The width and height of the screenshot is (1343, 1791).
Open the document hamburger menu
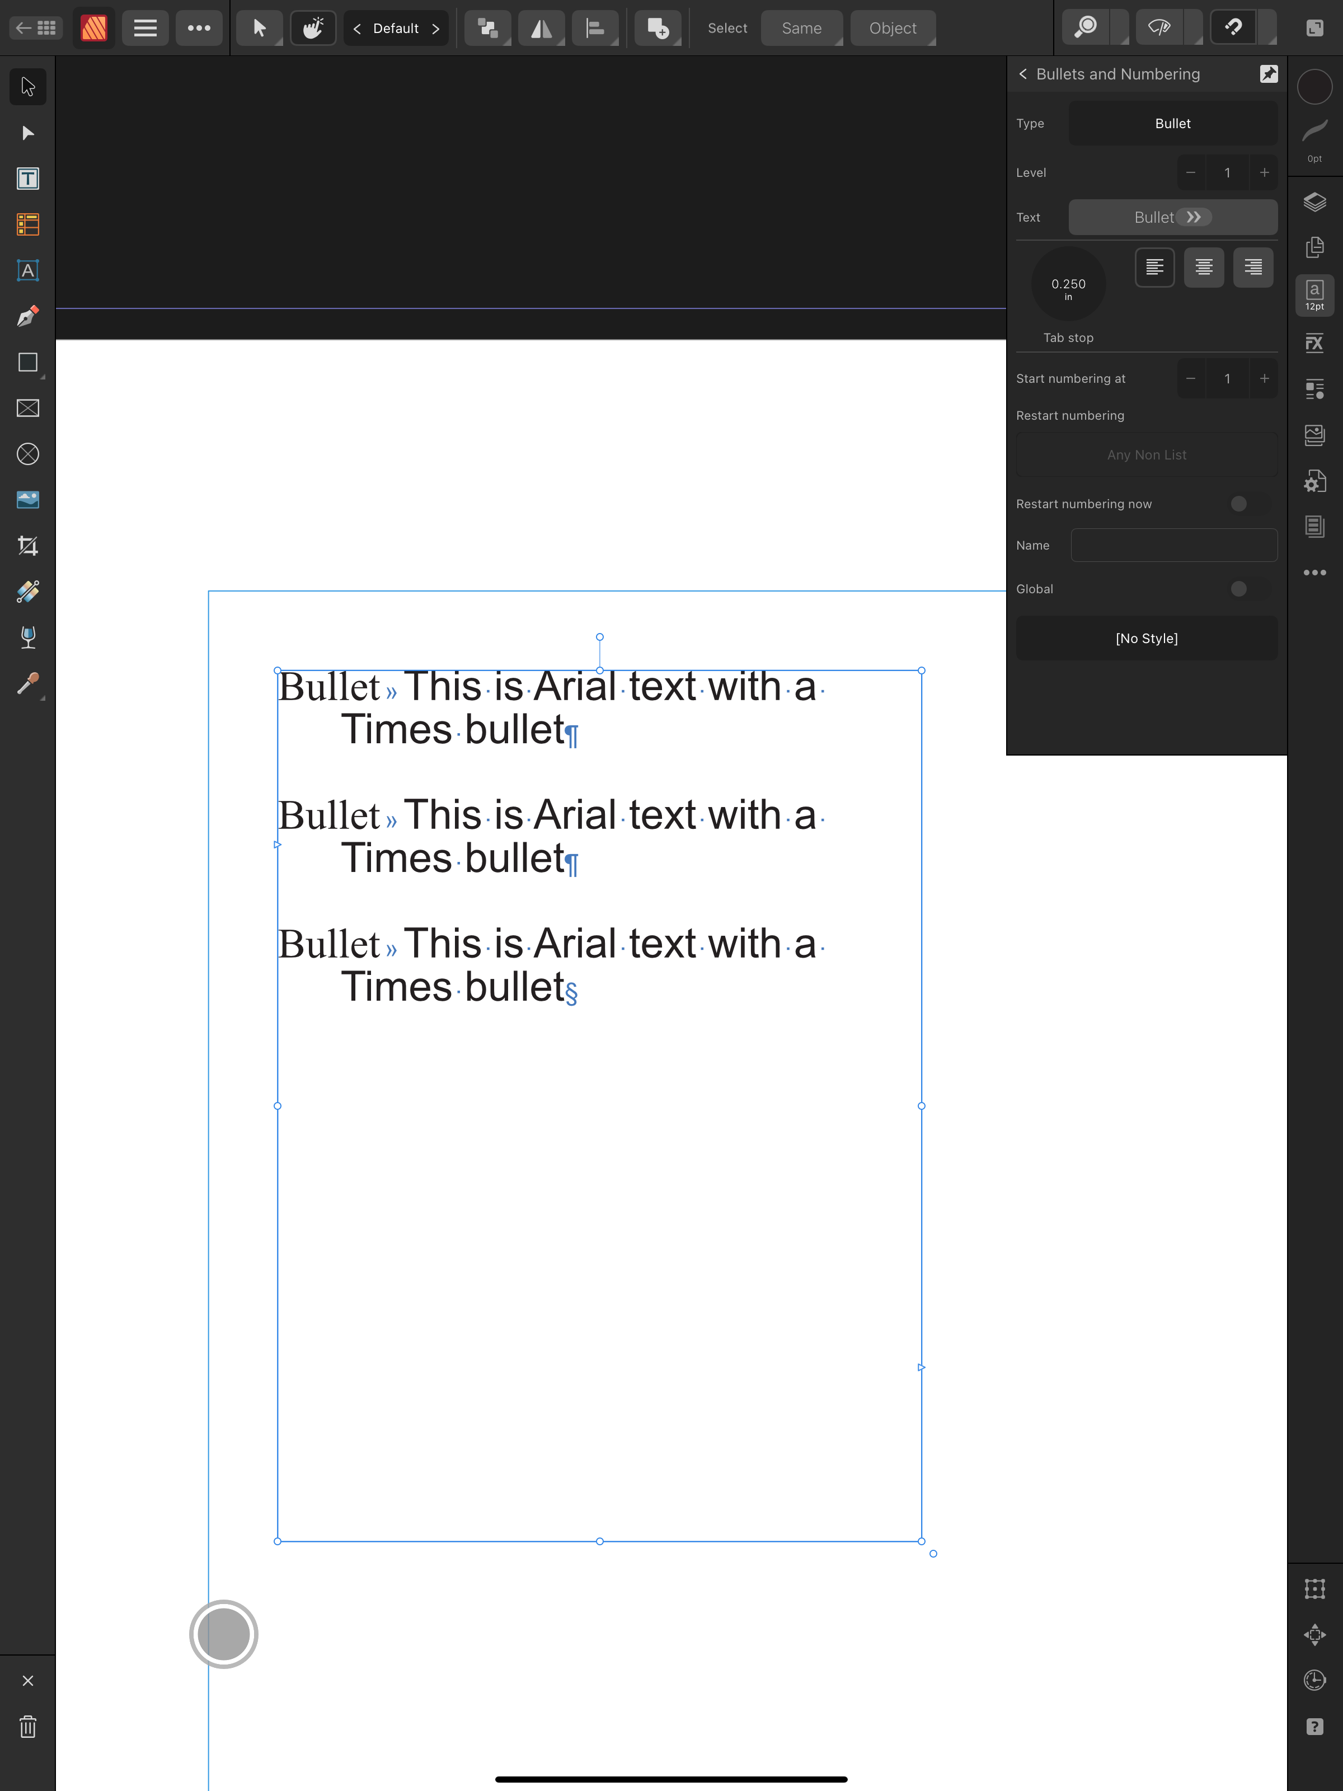coord(145,29)
